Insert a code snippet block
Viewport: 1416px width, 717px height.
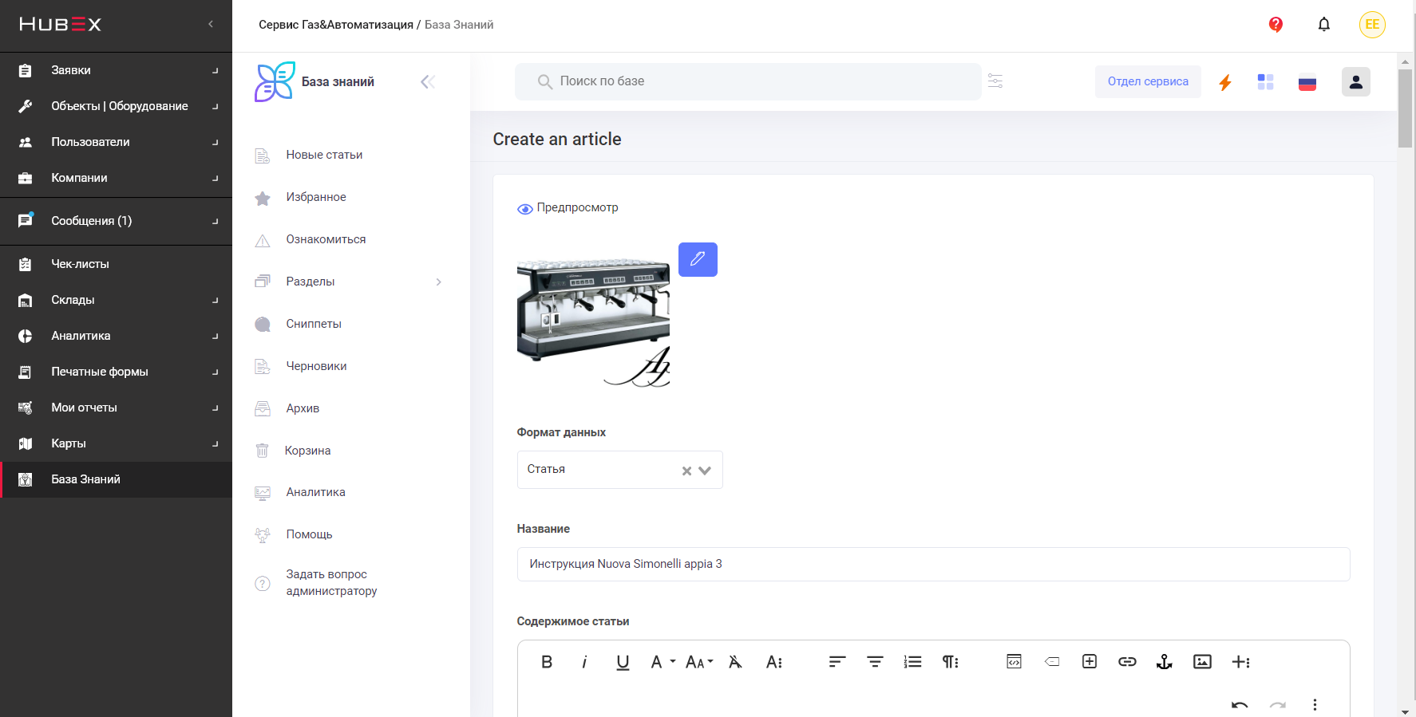pyautogui.click(x=1014, y=662)
